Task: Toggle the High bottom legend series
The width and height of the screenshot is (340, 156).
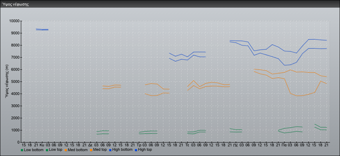Action: (x=121, y=149)
